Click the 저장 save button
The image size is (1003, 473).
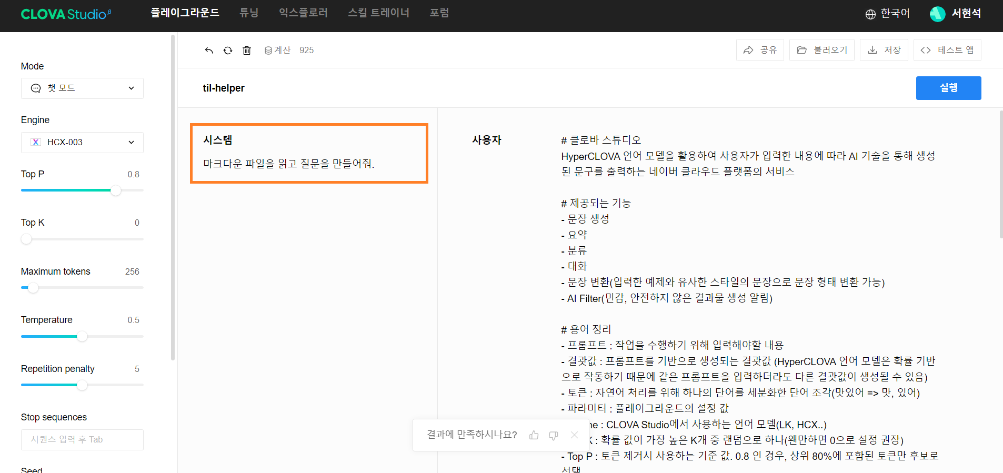(x=884, y=50)
